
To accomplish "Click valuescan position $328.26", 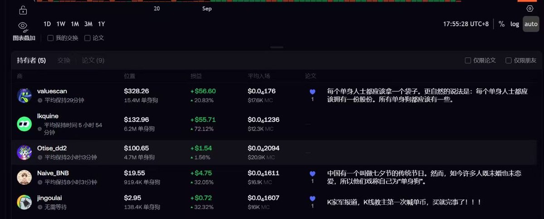I will click(x=136, y=91).
